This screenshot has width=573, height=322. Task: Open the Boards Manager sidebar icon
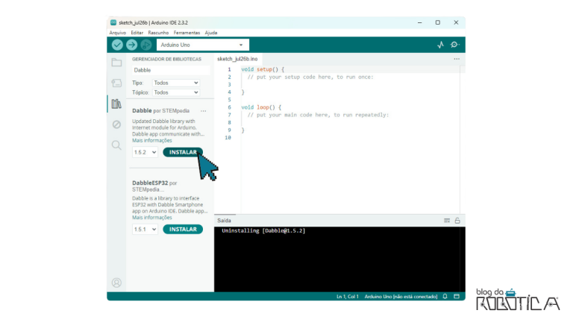tap(116, 83)
